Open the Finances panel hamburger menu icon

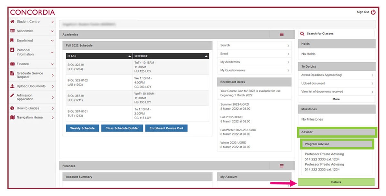282,166
